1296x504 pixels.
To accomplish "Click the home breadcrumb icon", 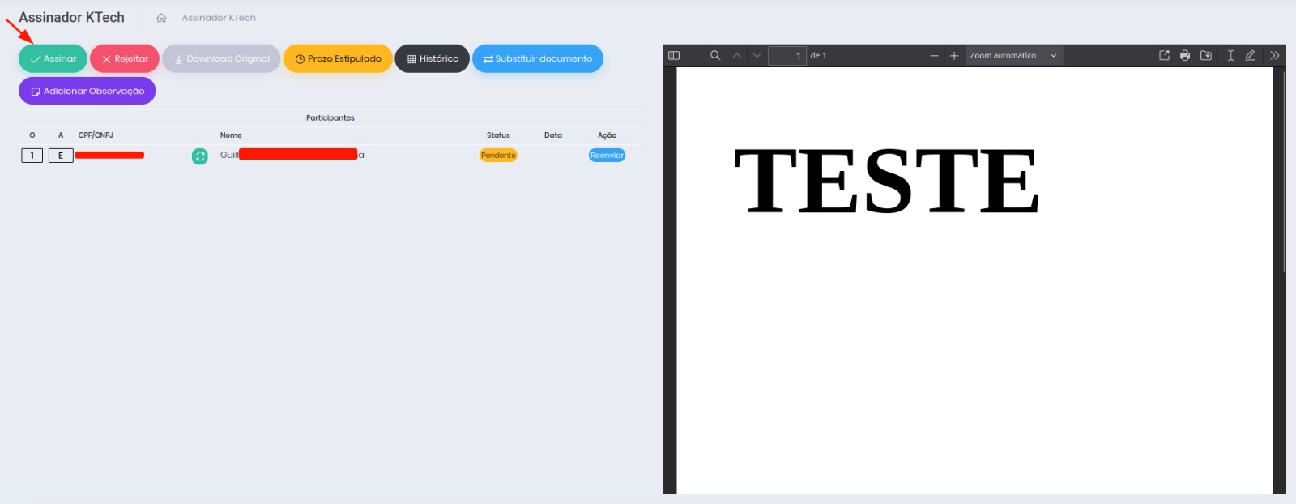I will point(161,18).
